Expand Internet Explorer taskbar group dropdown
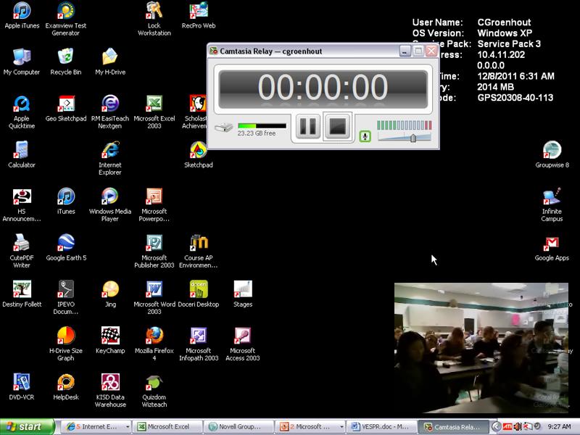This screenshot has height=435, width=580. [x=128, y=427]
